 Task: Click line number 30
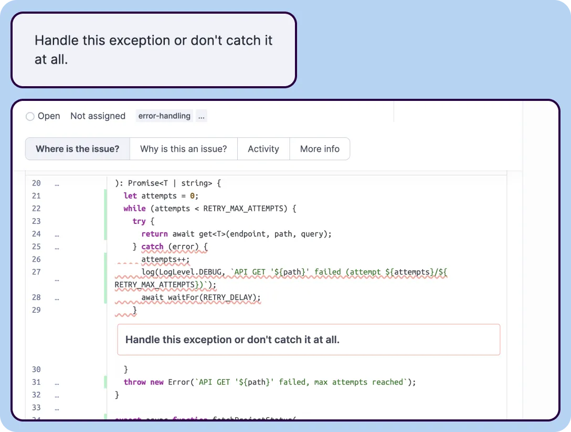[x=36, y=369]
